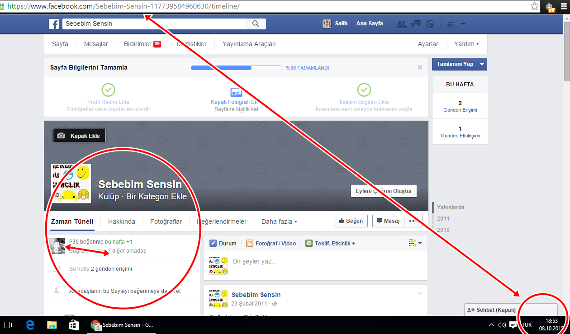Select Teklif, Etkinlik + composer option

point(330,243)
